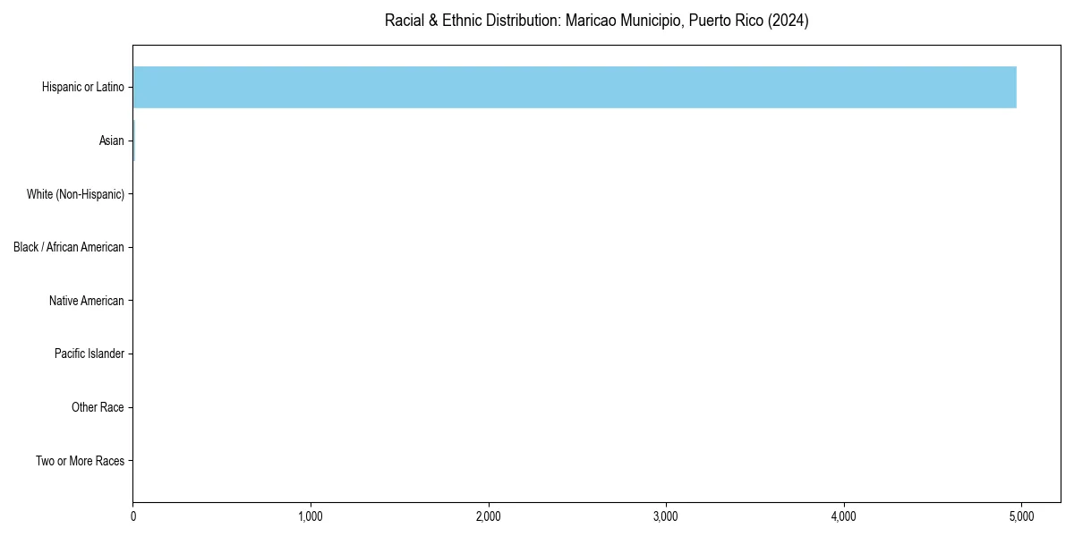1074x537 pixels.
Task: Click the 2,000 axis tick label
Action: click(x=489, y=514)
